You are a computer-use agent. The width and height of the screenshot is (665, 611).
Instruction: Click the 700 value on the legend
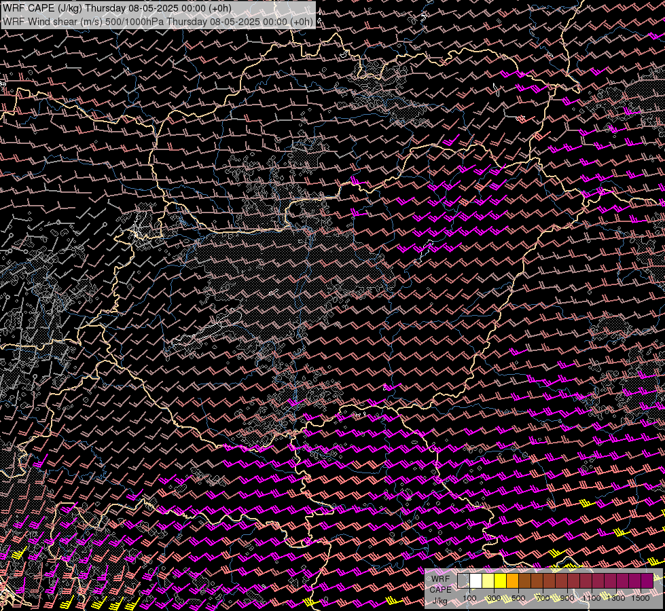[x=543, y=598]
